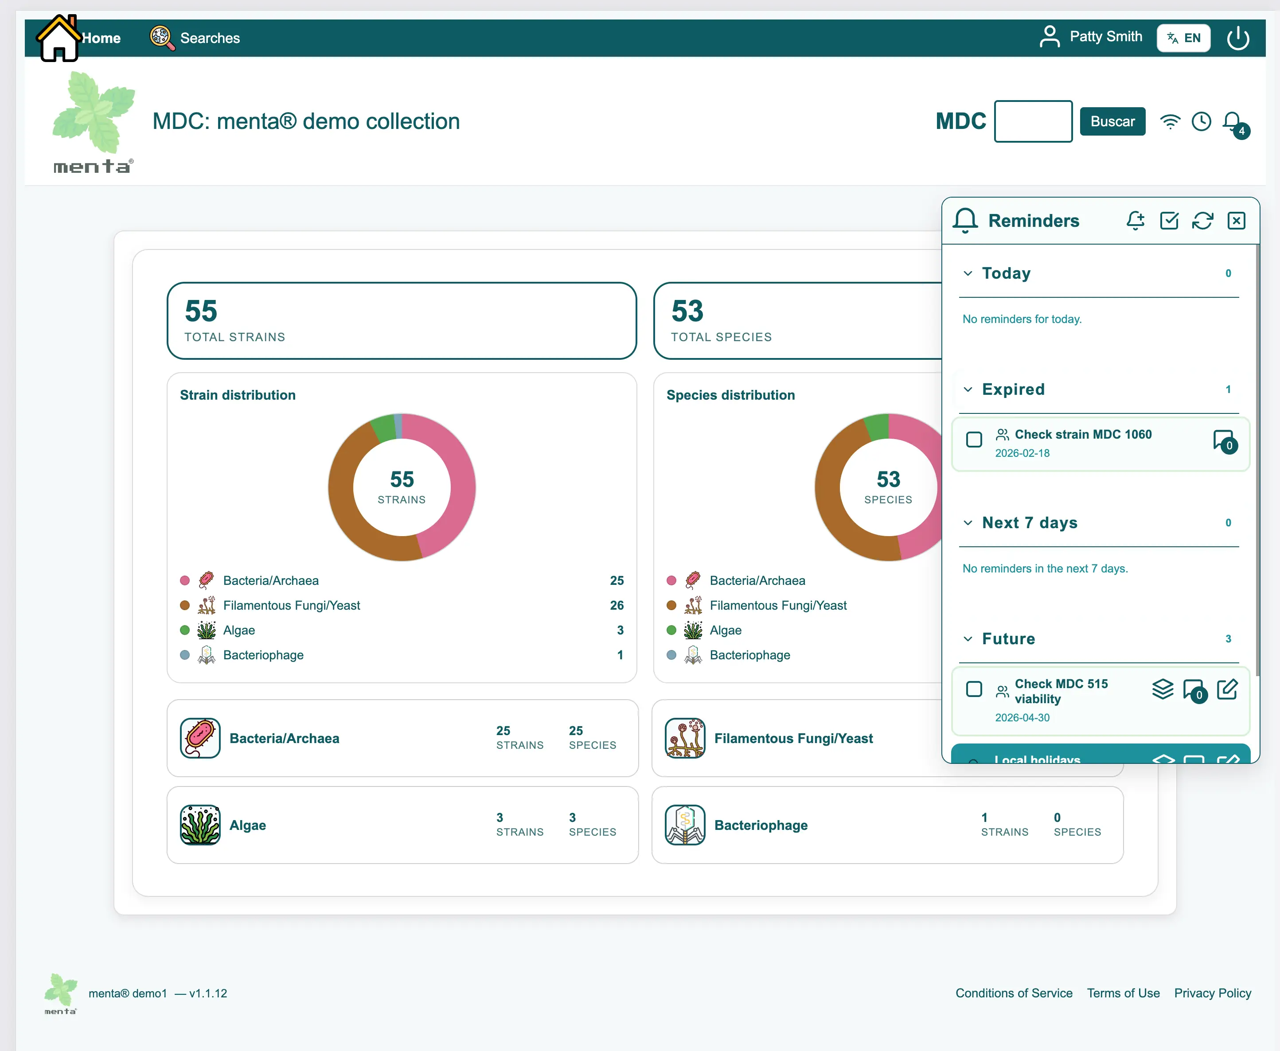Click the power logout icon
Image resolution: width=1280 pixels, height=1051 pixels.
point(1237,38)
